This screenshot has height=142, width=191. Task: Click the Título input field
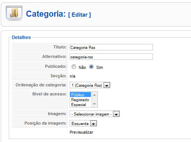click(x=111, y=47)
